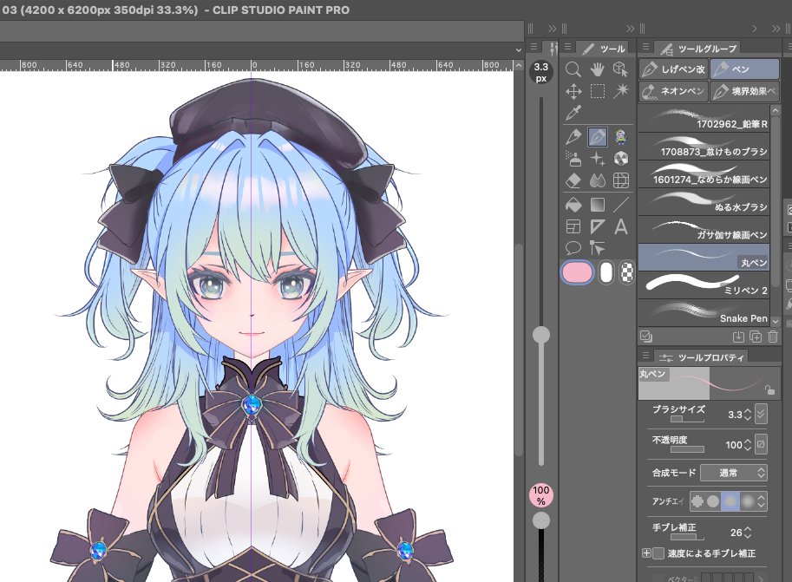Viewport: 792px width, 582px height.
Task: Select the Figure straight line tool
Action: coord(621,205)
